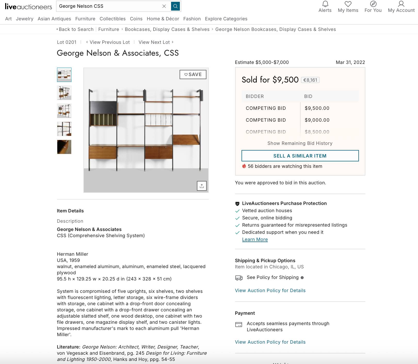Clear the search query with the X
Screen dimensions: 418x364
[164, 6]
